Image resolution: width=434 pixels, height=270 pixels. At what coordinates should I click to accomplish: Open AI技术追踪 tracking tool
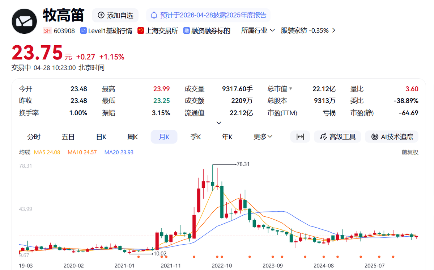tap(392, 137)
